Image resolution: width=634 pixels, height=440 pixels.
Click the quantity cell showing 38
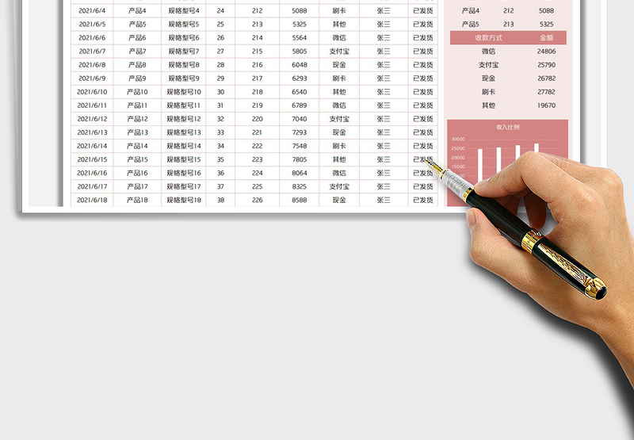coord(220,200)
